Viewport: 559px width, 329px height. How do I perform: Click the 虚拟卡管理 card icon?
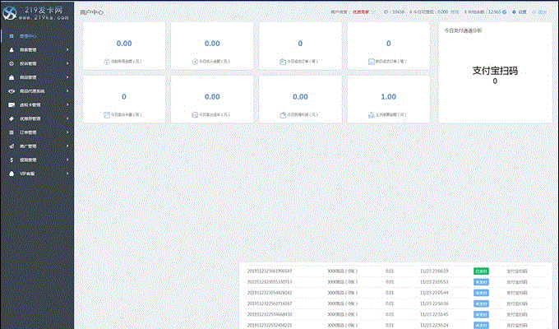(x=10, y=105)
